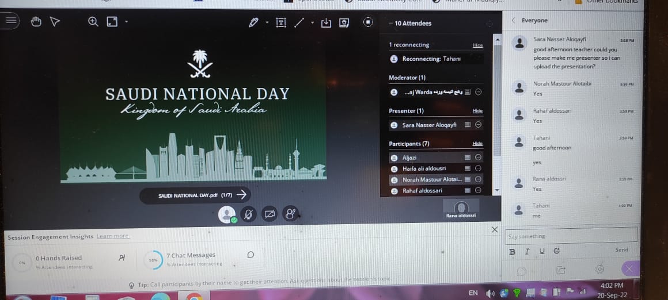
Task: Open the emoji picker in chat
Action: (556, 251)
